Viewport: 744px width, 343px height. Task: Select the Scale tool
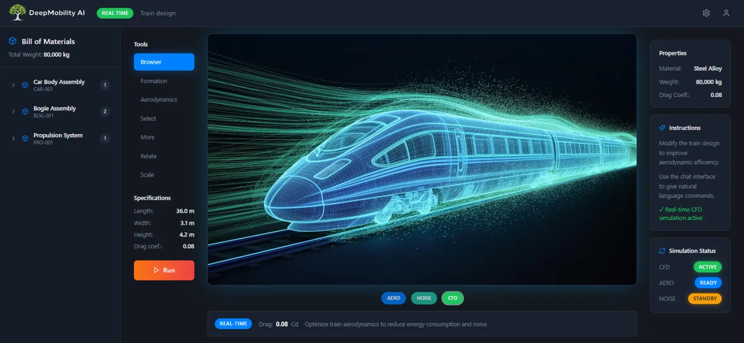pyautogui.click(x=164, y=175)
